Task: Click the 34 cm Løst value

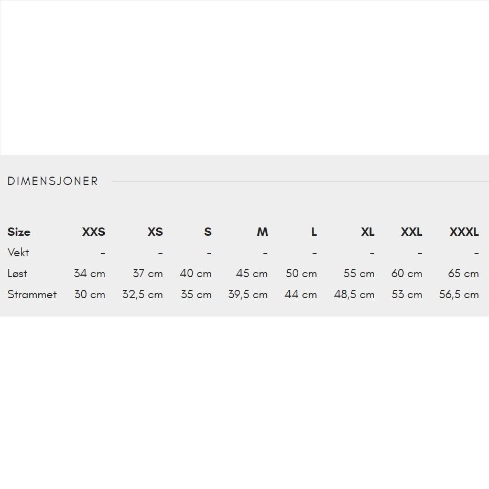Action: tap(90, 274)
